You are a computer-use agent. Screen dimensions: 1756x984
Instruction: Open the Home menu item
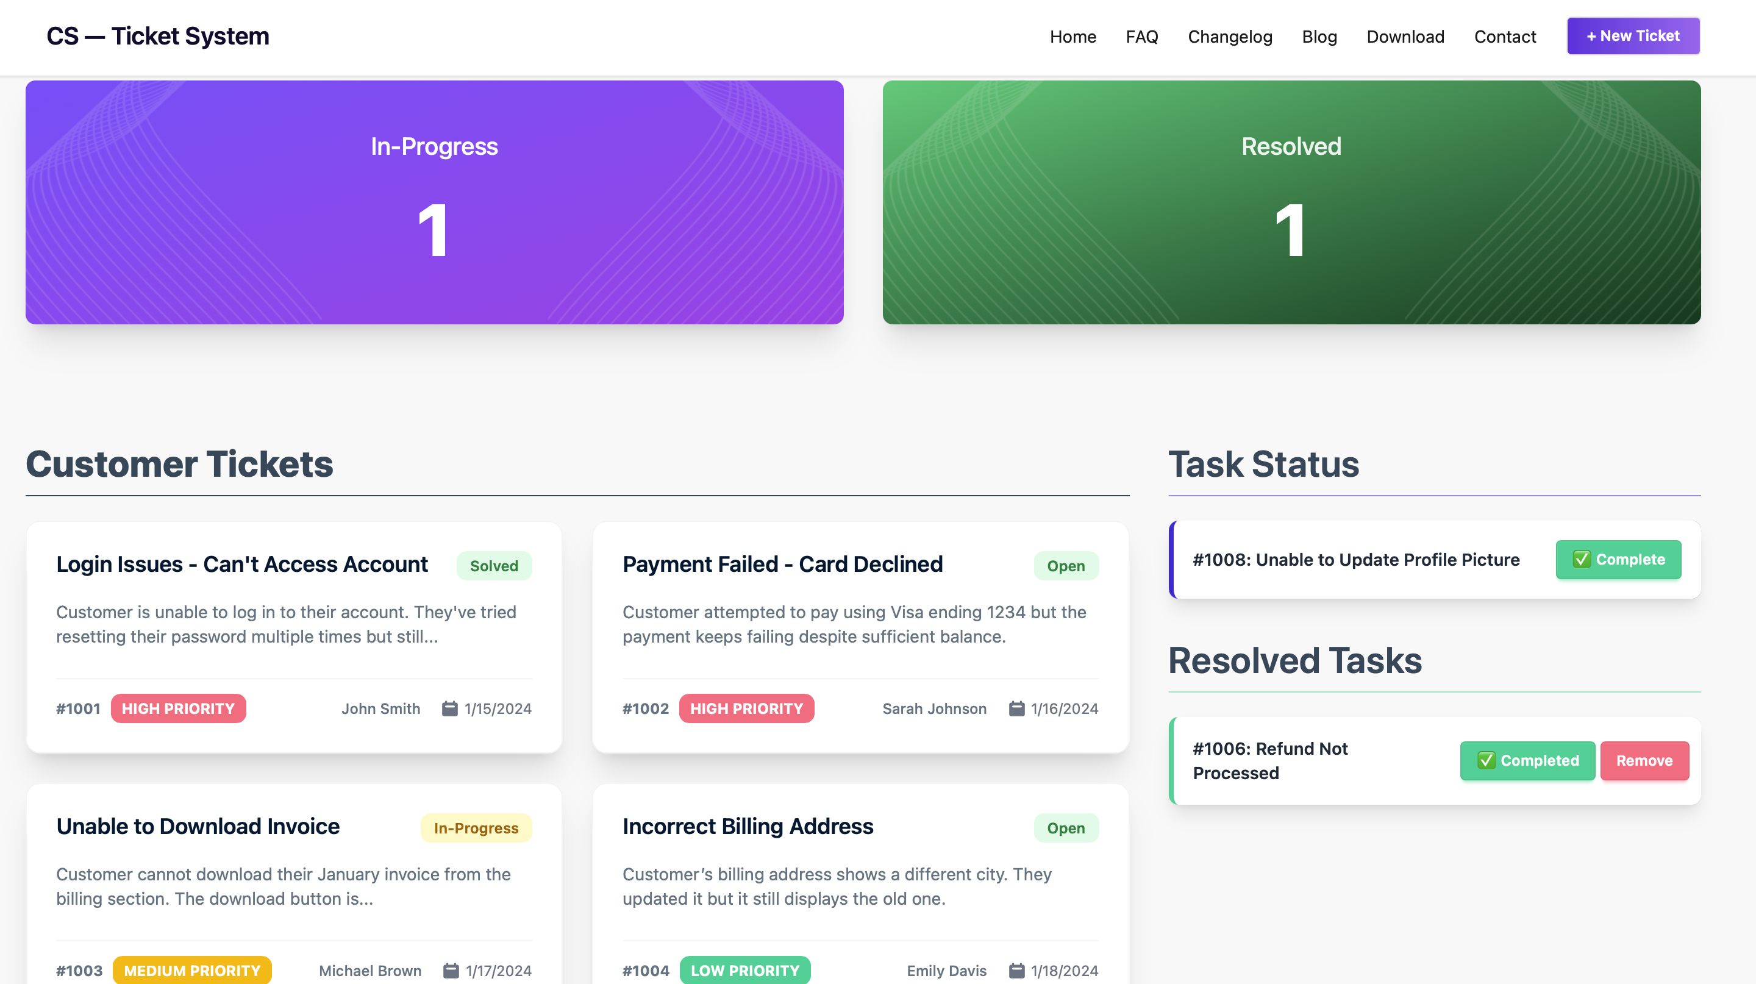(1073, 37)
